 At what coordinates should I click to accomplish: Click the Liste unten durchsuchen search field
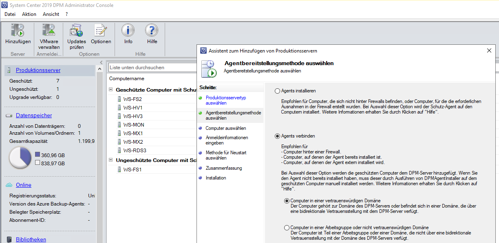point(153,67)
